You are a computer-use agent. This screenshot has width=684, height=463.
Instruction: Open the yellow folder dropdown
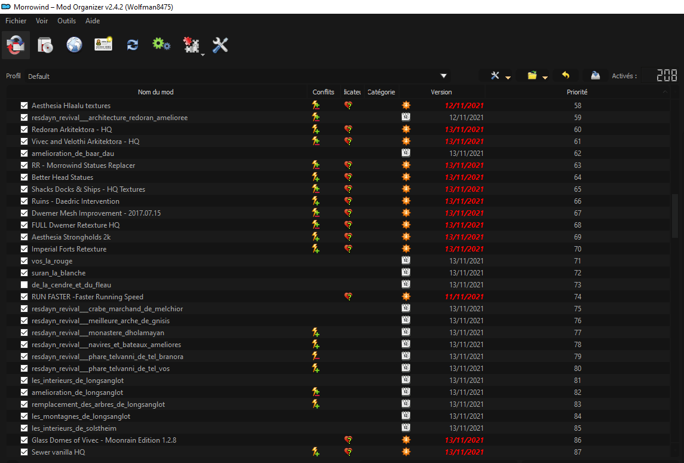tap(536, 76)
